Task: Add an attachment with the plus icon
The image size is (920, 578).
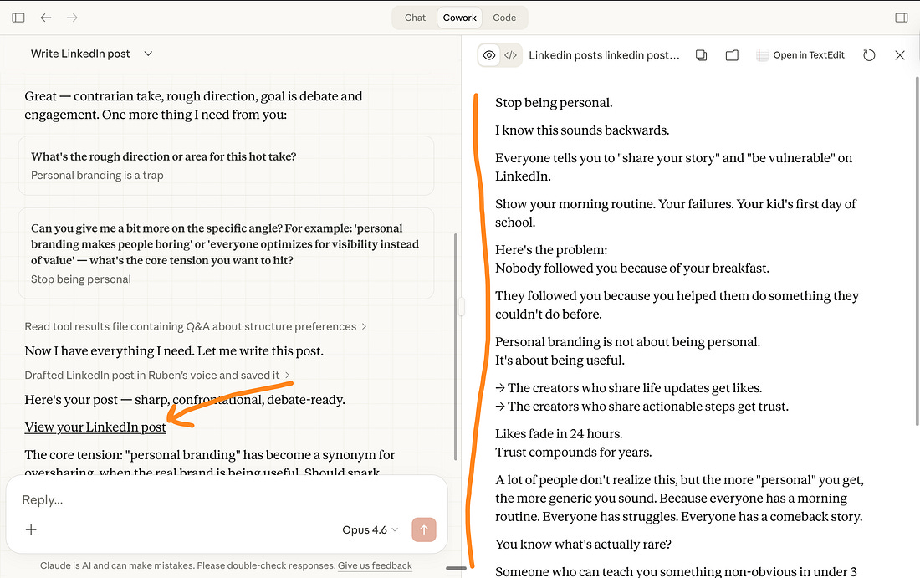Action: (31, 529)
